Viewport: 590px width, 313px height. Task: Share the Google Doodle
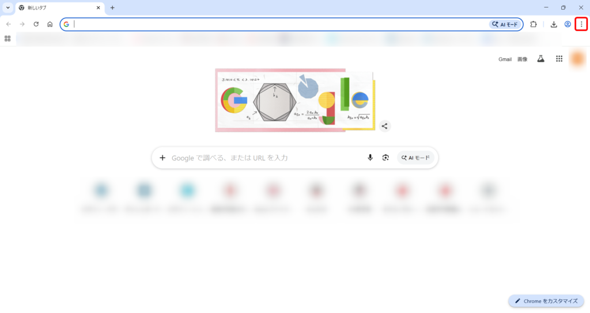point(384,126)
